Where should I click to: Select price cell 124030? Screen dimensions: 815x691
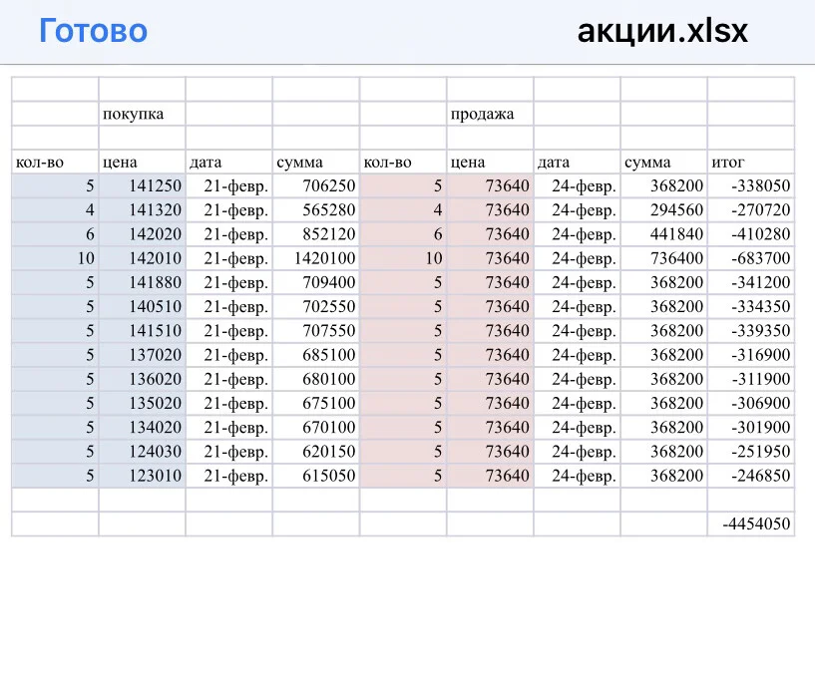[142, 452]
